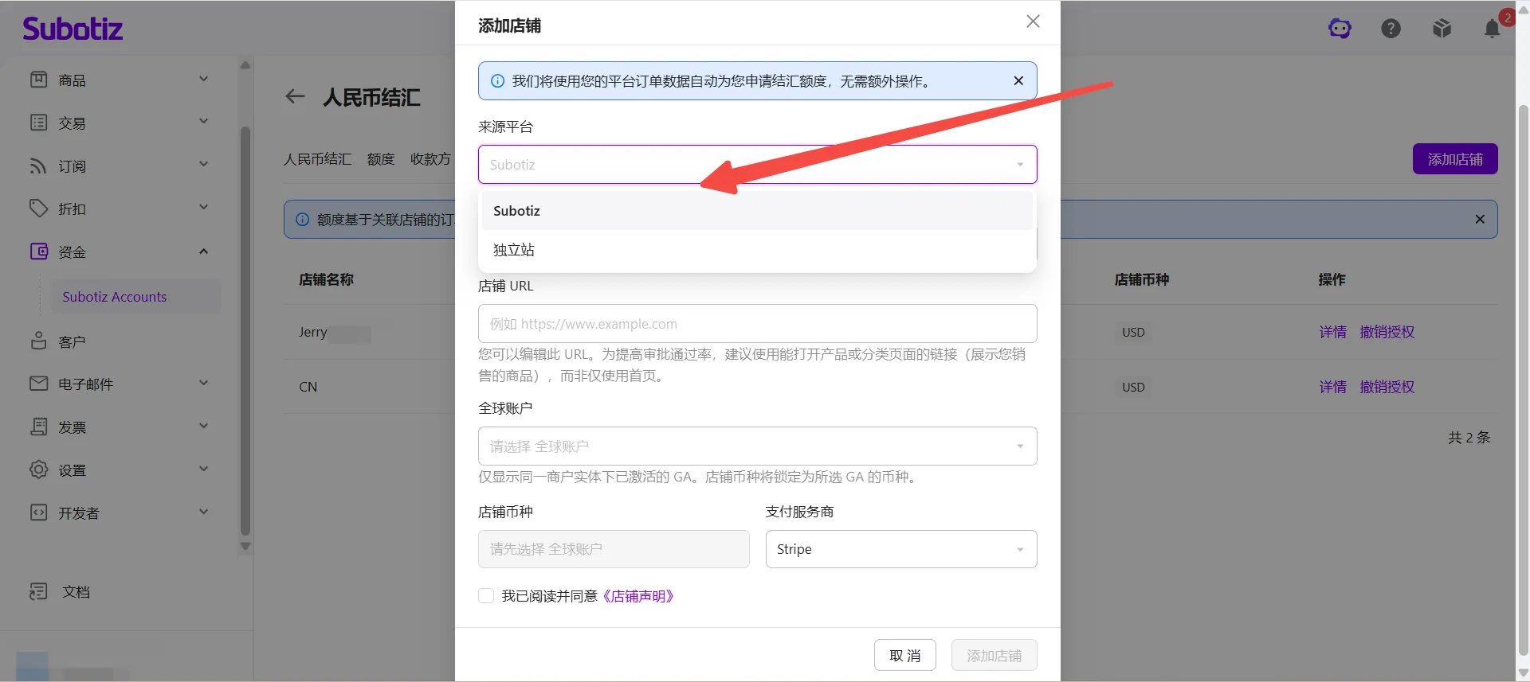Dismiss the info banner inside the dialog
This screenshot has width=1530, height=682.
coord(1018,80)
